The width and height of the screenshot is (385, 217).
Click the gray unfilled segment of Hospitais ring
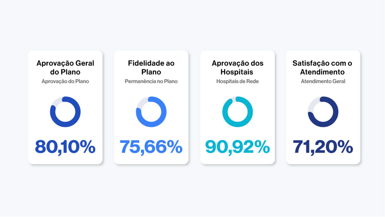point(233,99)
